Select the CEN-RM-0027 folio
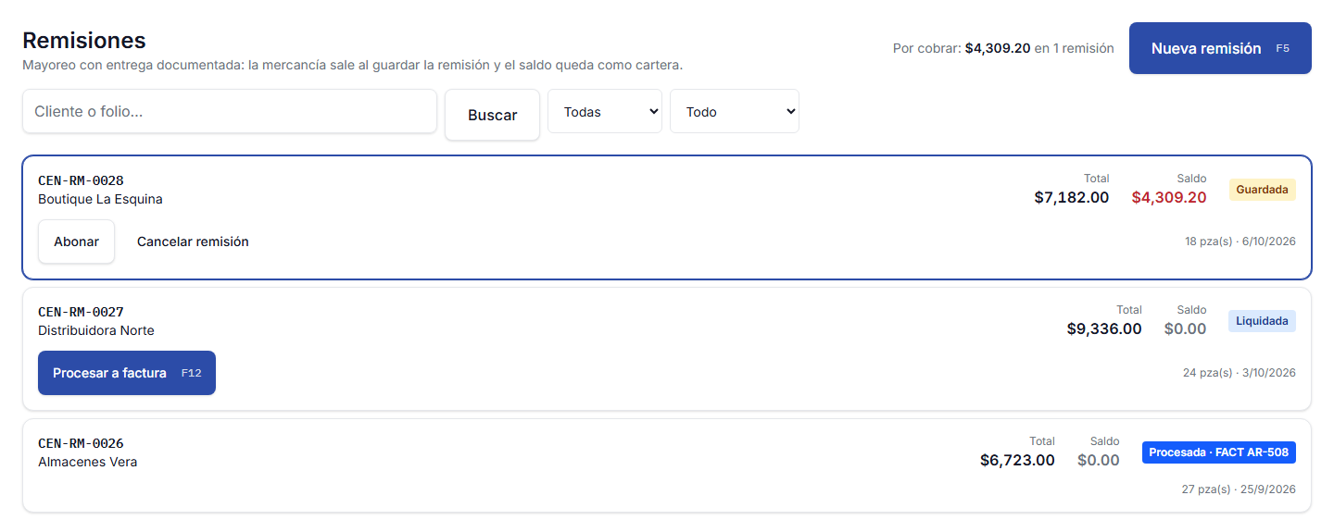 [x=81, y=312]
